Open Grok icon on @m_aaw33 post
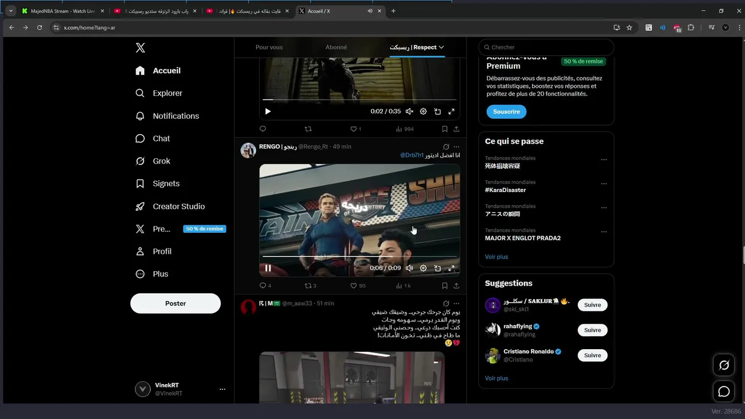 coord(446,303)
